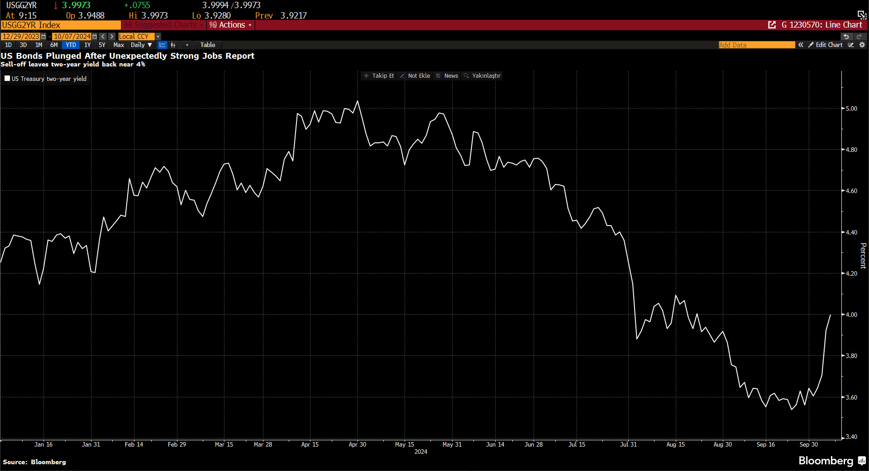Click Takip Et crosshair tool

[x=379, y=75]
